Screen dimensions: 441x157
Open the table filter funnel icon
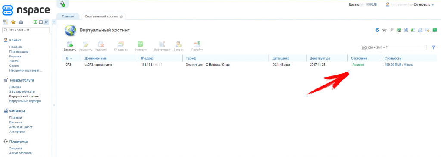click(x=433, y=47)
